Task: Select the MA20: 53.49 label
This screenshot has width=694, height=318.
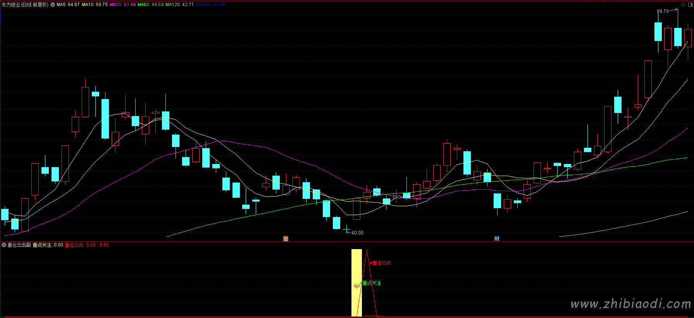Action: (x=123, y=5)
